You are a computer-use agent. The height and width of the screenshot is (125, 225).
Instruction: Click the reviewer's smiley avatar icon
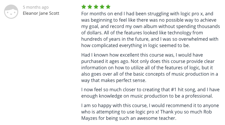(x=11, y=12)
